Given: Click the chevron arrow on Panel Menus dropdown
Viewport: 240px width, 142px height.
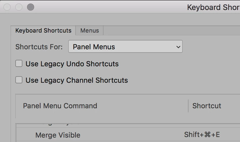Looking at the screenshot, I should coord(178,47).
